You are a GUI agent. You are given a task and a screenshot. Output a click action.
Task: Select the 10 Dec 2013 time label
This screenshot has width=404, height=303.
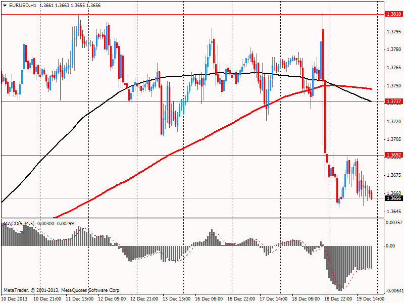[14, 299]
